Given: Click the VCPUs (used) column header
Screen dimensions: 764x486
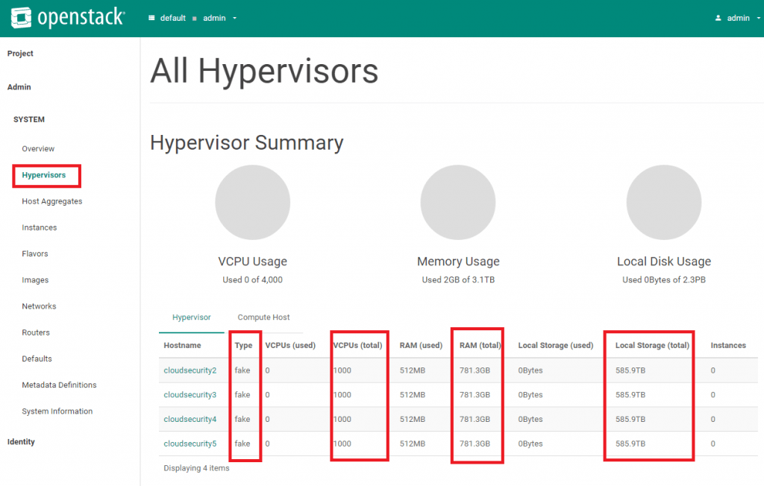Looking at the screenshot, I should [290, 345].
